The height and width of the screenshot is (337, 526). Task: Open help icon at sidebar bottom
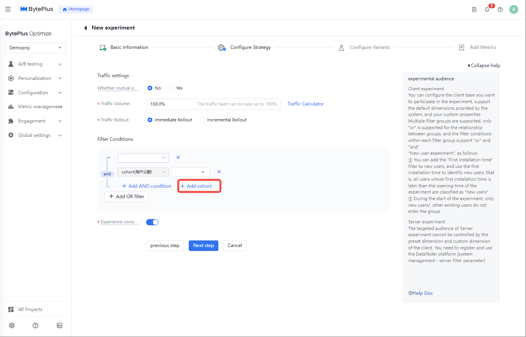point(35,326)
